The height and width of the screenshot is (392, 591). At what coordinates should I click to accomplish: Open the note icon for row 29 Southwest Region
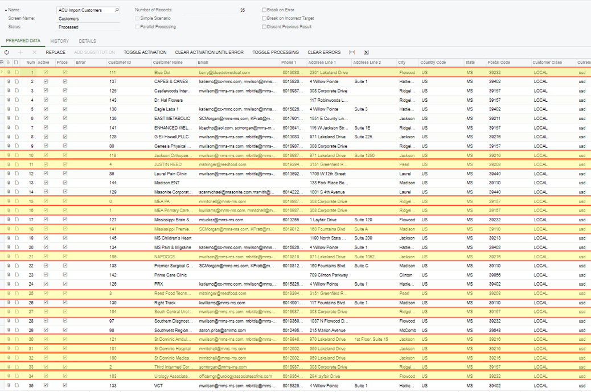pos(17,330)
